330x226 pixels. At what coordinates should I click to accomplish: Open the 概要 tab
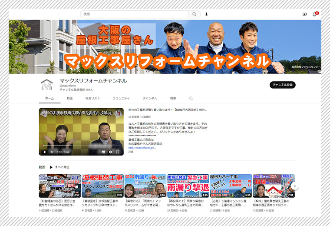(x=173, y=98)
